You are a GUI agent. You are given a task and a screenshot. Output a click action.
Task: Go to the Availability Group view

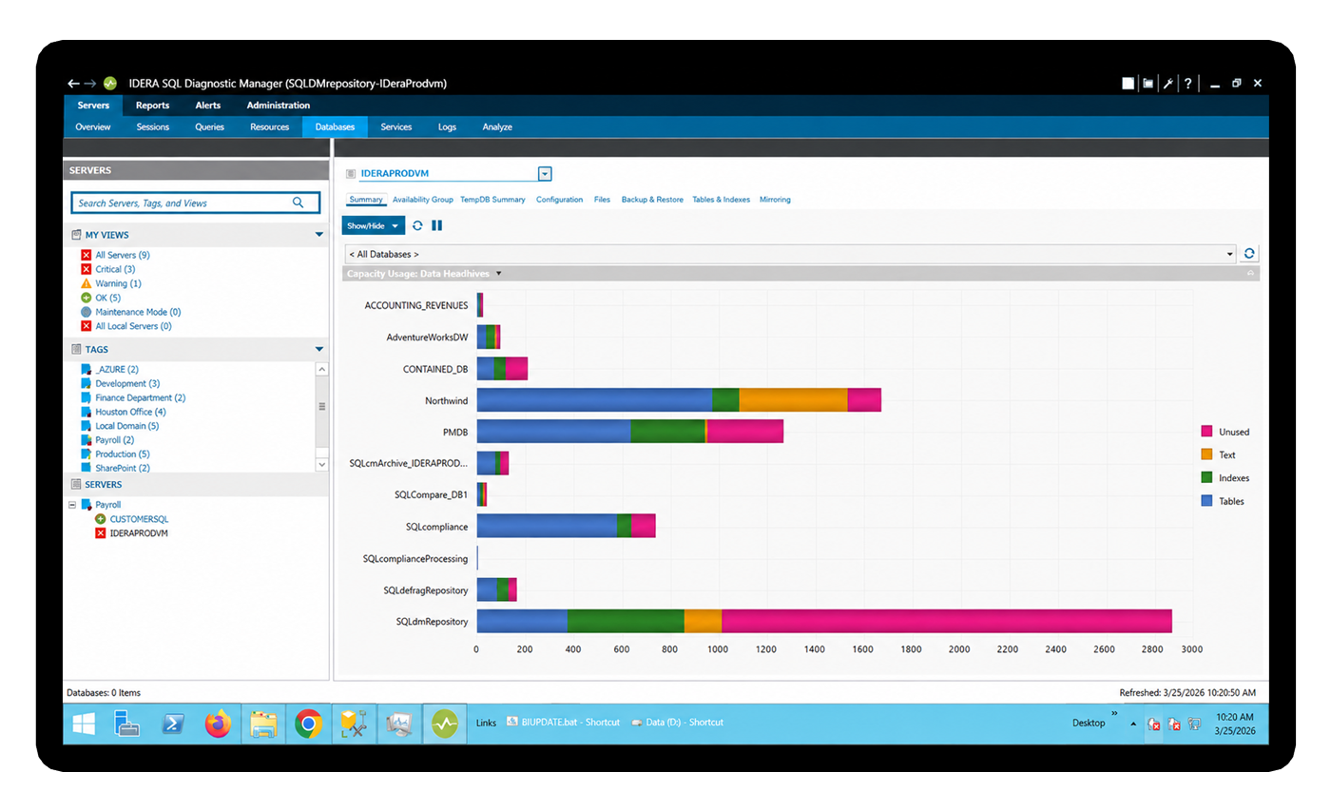(423, 200)
